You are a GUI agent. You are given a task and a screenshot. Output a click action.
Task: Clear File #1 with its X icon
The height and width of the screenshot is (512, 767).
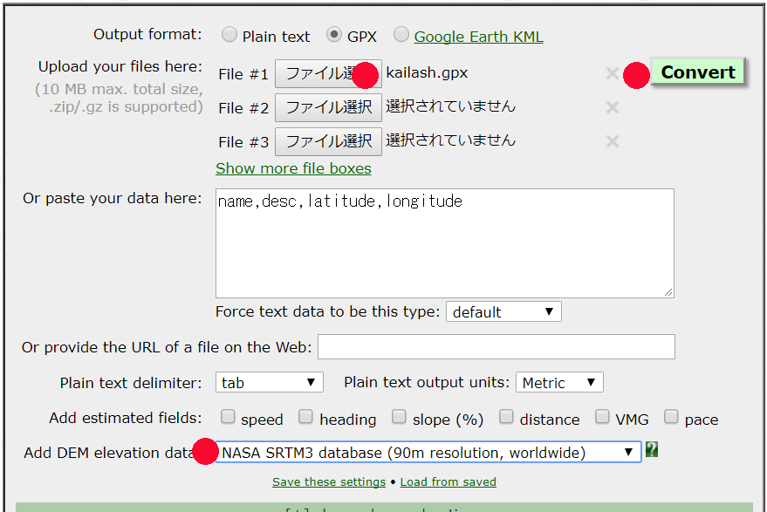point(612,73)
